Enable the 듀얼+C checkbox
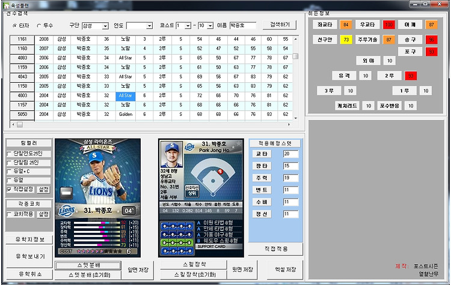Screen dimensions: 451x285 tap(9, 172)
